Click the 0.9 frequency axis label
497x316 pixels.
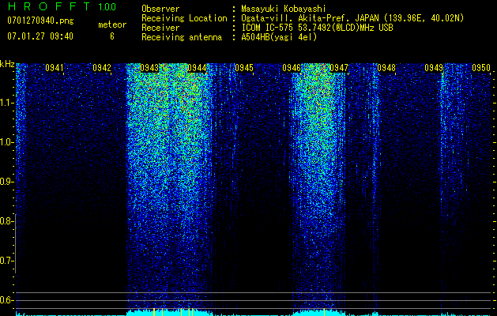(6, 182)
